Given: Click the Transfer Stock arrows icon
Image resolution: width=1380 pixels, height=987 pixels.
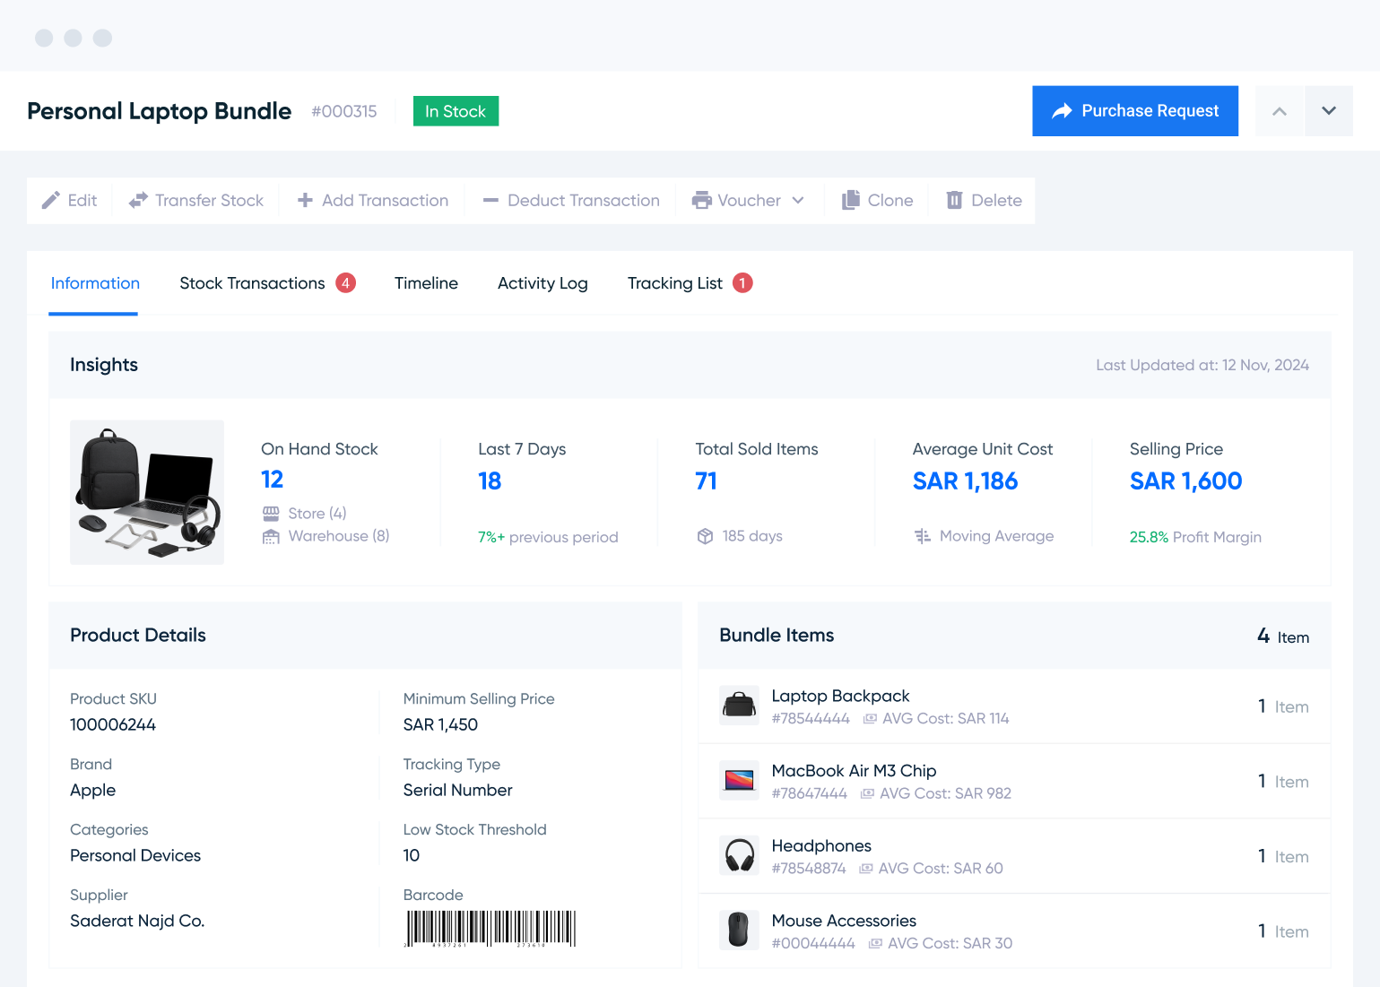Looking at the screenshot, I should pyautogui.click(x=137, y=200).
